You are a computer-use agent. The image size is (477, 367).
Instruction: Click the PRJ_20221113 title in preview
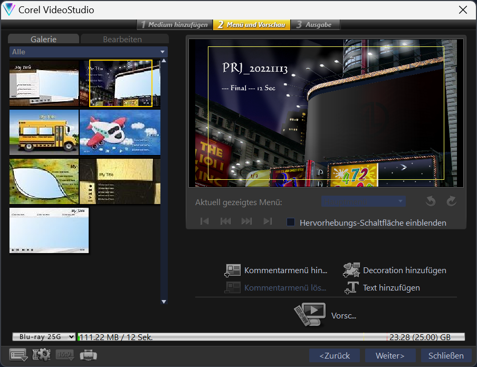(255, 68)
